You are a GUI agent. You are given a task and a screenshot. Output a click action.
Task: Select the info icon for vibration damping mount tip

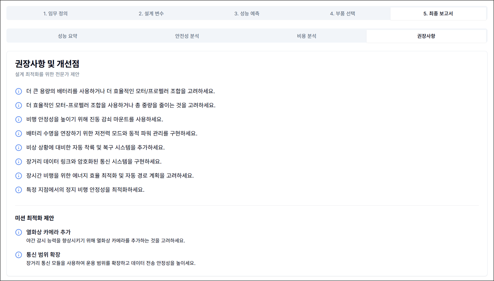coord(19,119)
